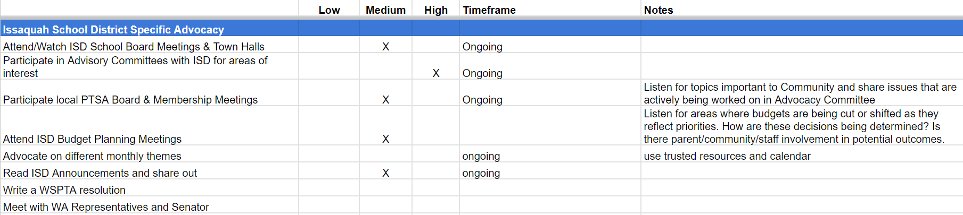Select the High column header
The height and width of the screenshot is (215, 963).
click(435, 10)
